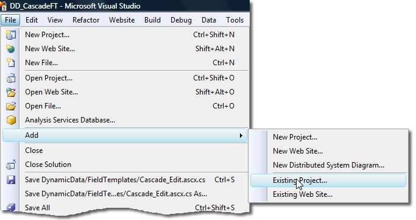Choose New Project... in the File menu
The image size is (416, 220).
click(125, 35)
